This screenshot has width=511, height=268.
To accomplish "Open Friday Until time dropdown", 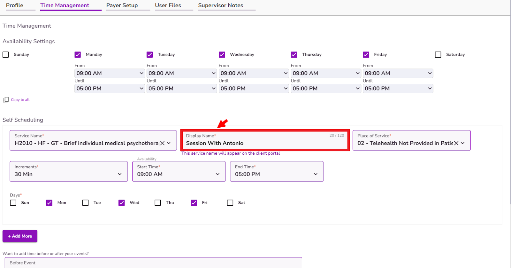I will (398, 88).
